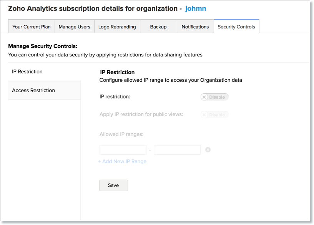The width and height of the screenshot is (314, 225).
Task: Toggle the IP restriction Disable switch
Action: 214,97
